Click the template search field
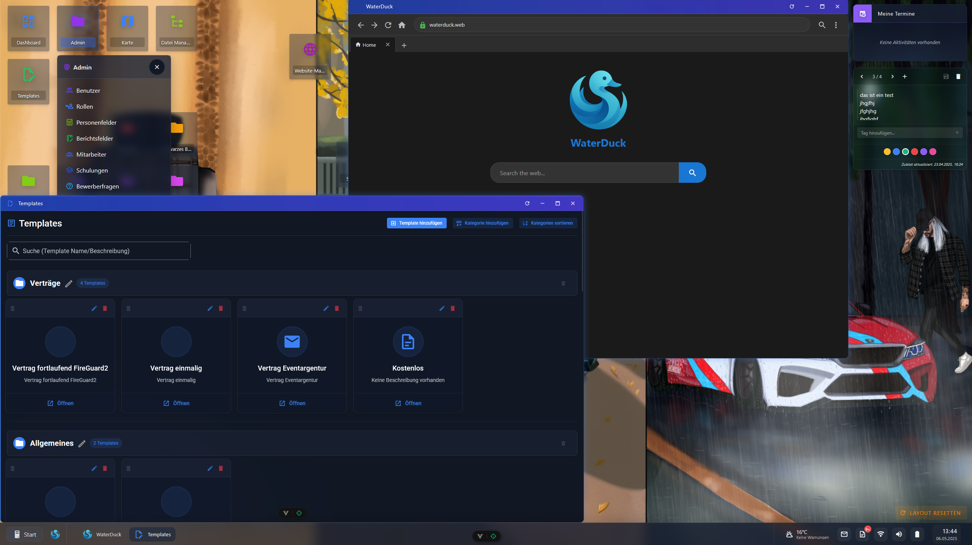This screenshot has width=972, height=545. click(99, 251)
